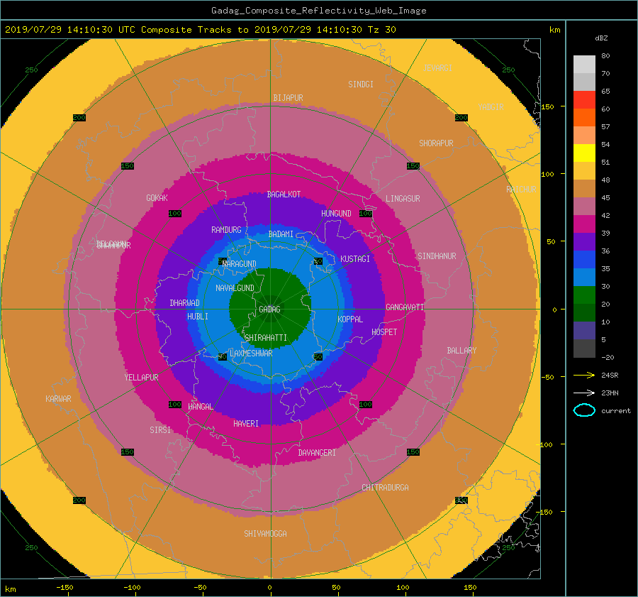Click the BALLARY city label

[461, 351]
